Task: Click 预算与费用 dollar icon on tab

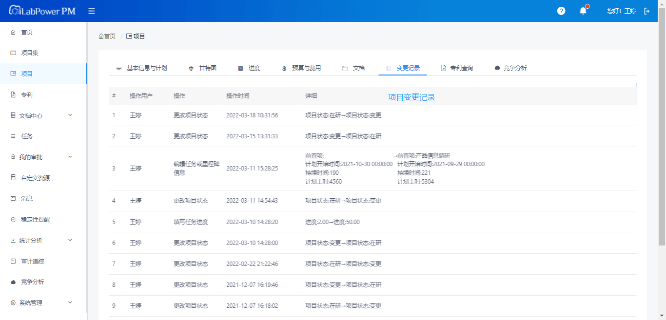Action: tap(284, 69)
